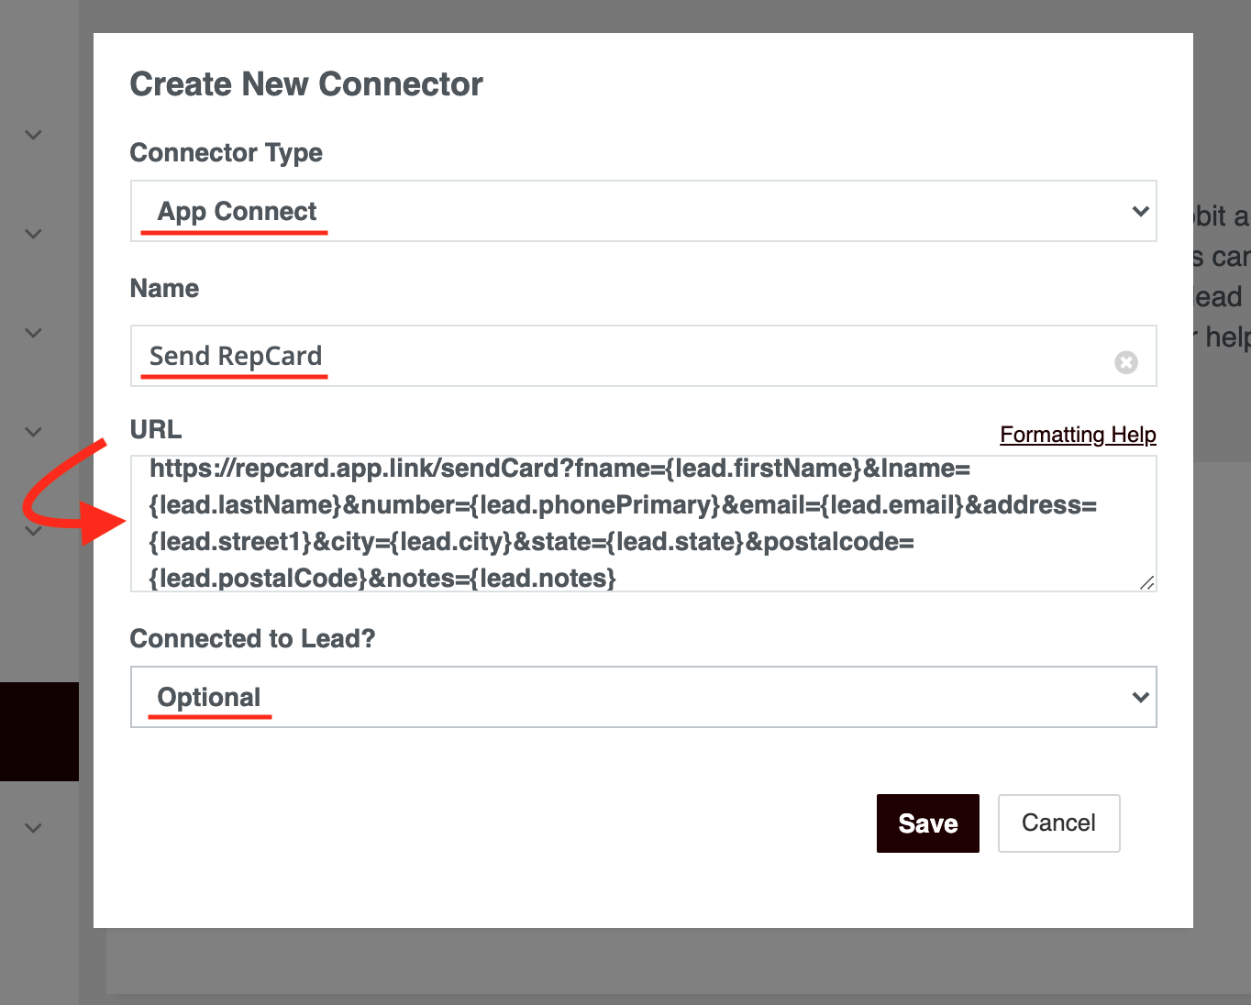This screenshot has height=1005, width=1251.
Task: Save the new connector
Action: click(x=928, y=823)
